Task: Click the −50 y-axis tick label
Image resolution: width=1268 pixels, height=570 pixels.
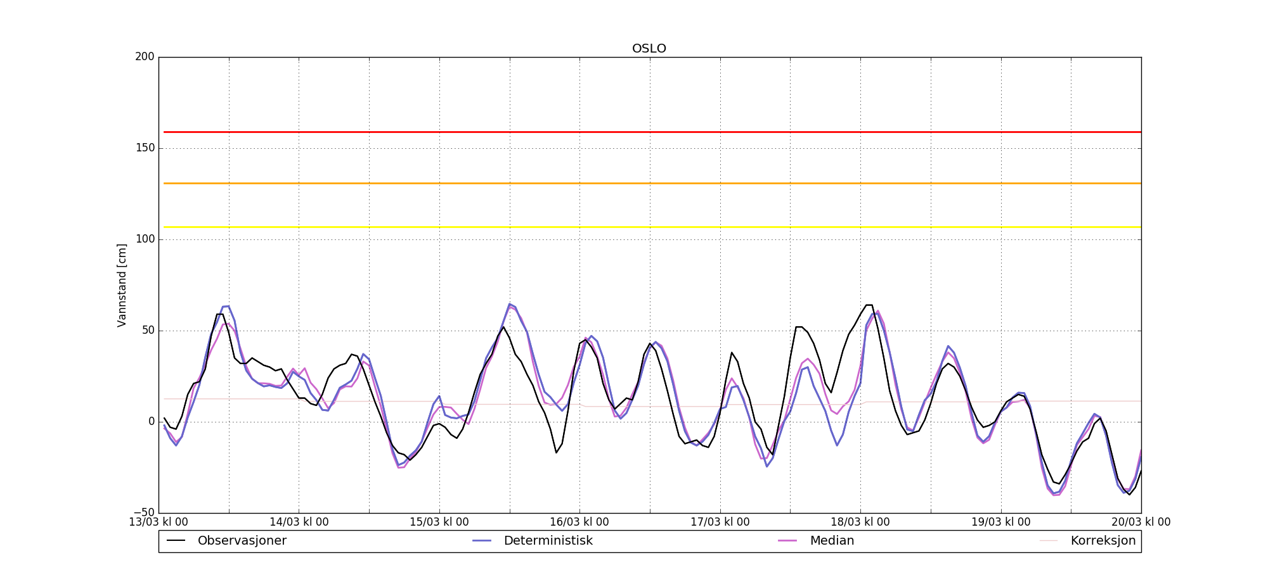Action: (x=143, y=512)
